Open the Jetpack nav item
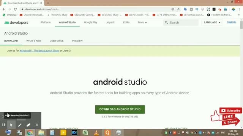Viewport: 243px width, 136px height. click(110, 22)
